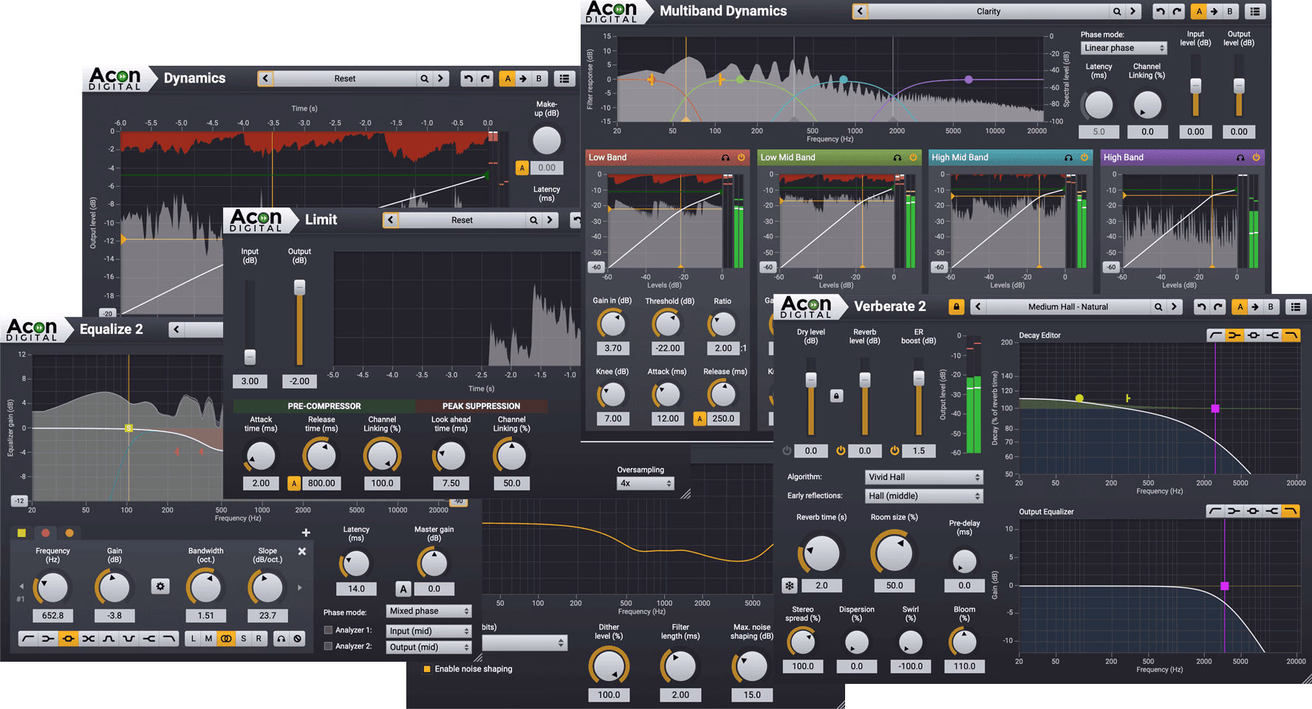Viewport: 1312px width, 709px height.
Task: Bypass the band with the circle-slash icon in Equalize 2
Action: click(298, 638)
